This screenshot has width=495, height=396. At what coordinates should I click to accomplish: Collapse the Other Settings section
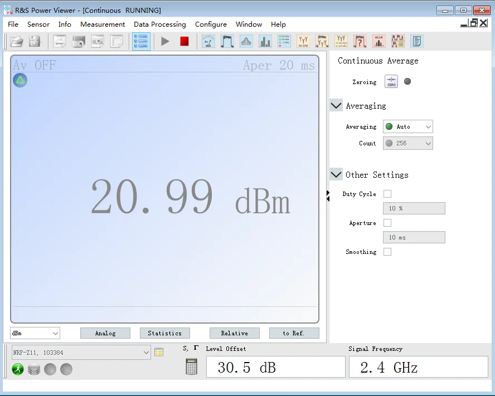pos(336,174)
